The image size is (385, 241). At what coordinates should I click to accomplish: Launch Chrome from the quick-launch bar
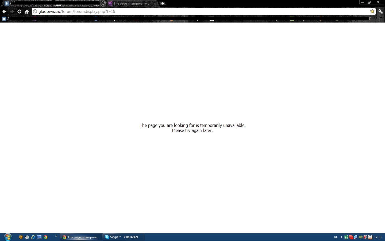coord(45,237)
